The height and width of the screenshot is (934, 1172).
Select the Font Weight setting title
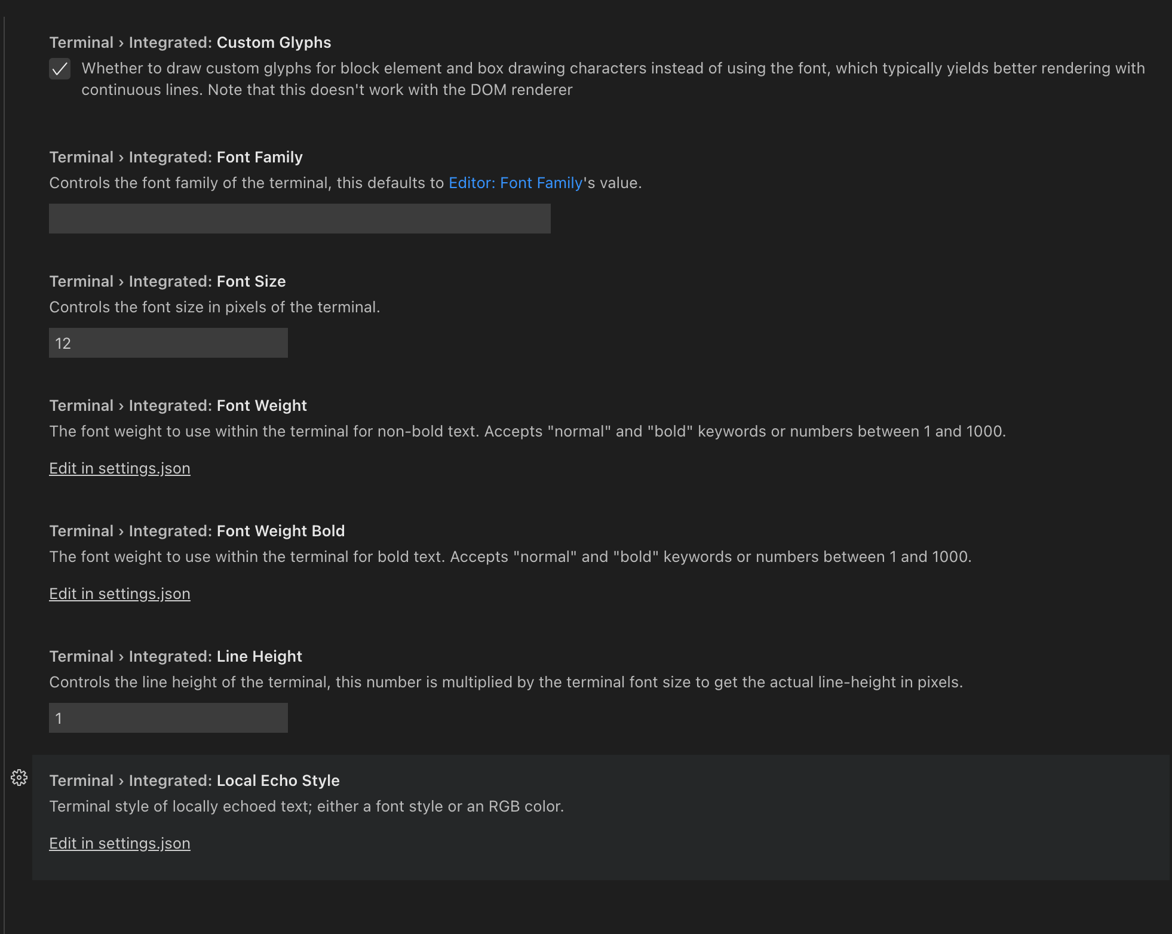[178, 405]
